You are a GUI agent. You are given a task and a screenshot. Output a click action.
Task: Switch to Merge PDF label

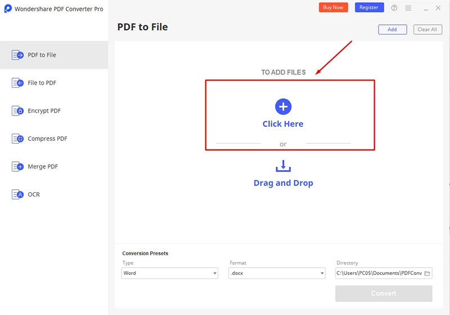(43, 166)
